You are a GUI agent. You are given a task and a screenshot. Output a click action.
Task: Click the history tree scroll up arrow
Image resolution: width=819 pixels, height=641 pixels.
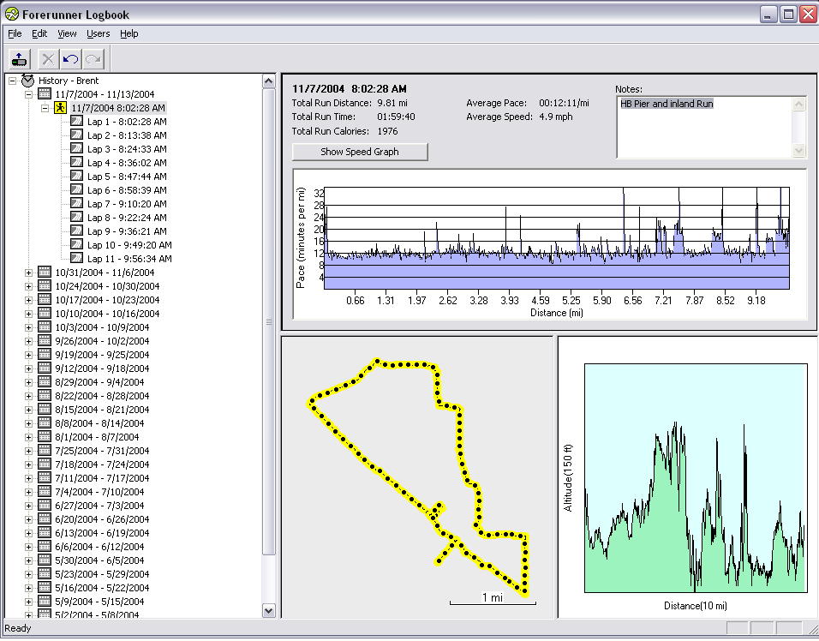point(268,81)
